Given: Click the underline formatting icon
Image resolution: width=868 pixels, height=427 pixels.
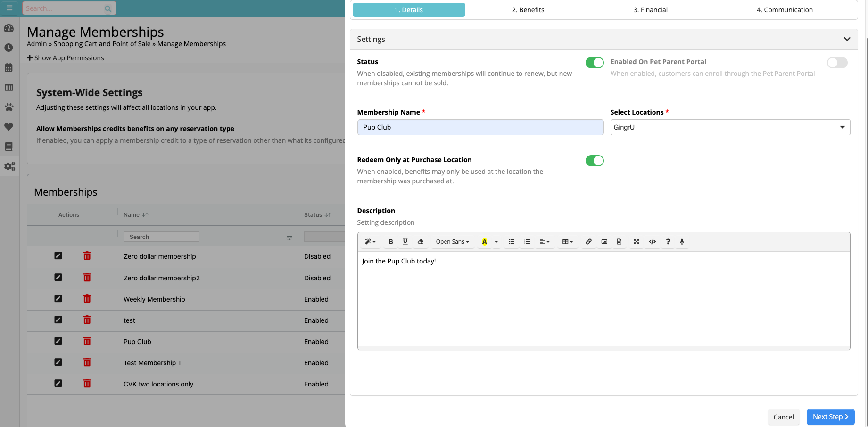Looking at the screenshot, I should pos(405,242).
